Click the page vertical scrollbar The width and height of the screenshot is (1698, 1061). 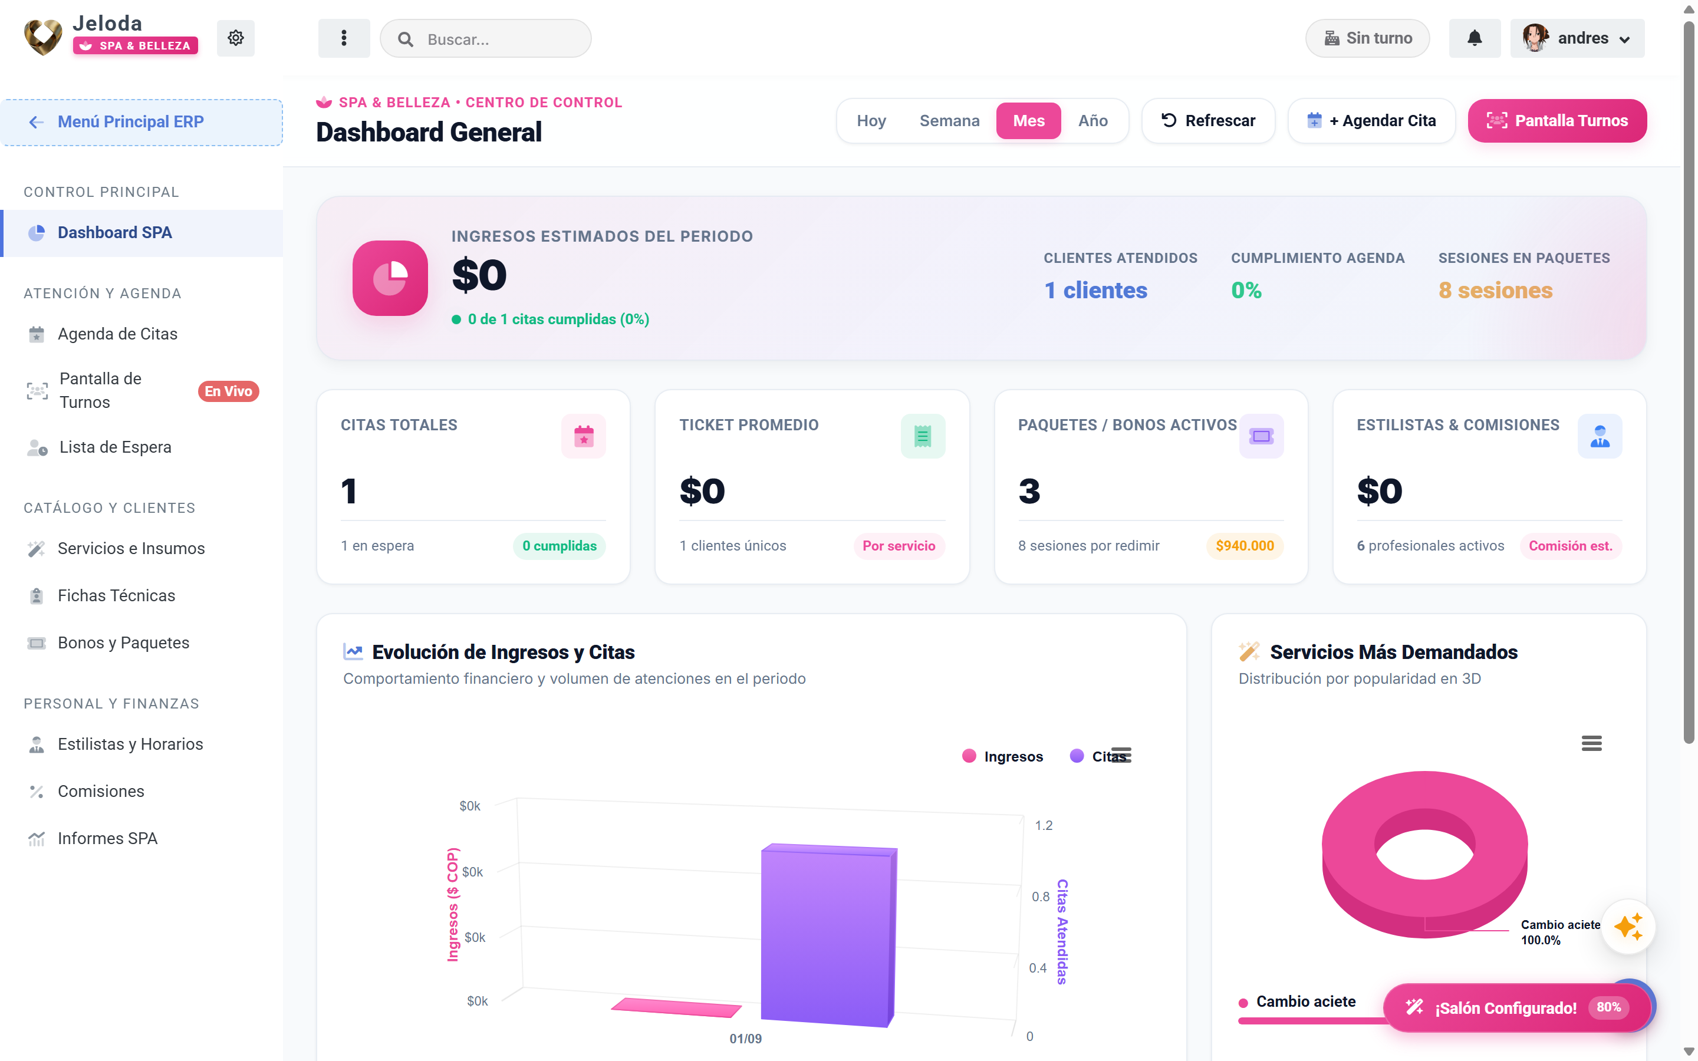tap(1690, 383)
